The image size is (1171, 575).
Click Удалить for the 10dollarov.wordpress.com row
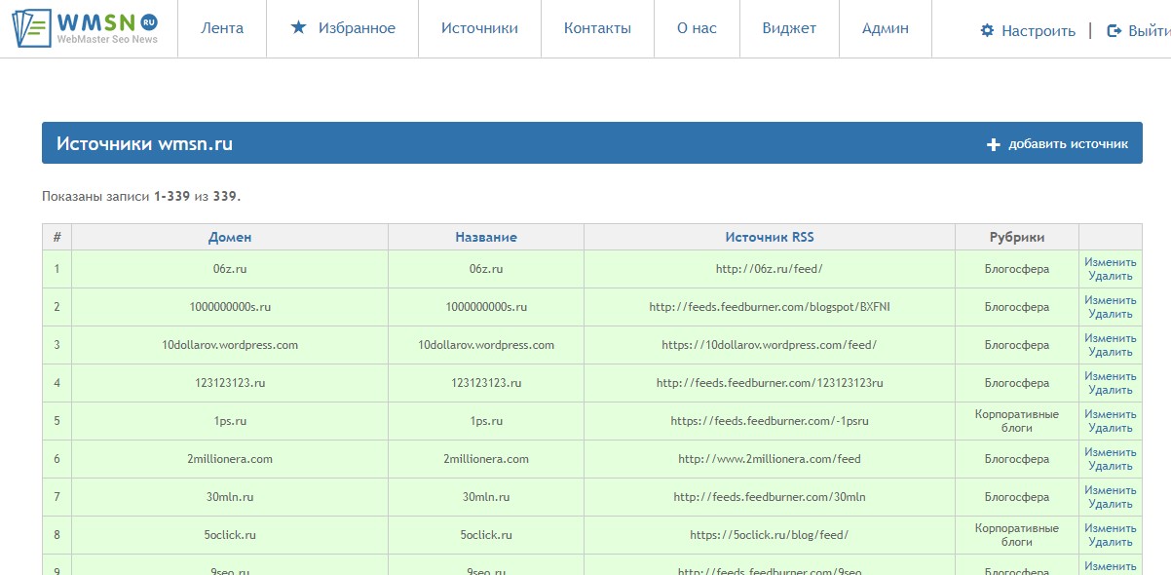1111,352
